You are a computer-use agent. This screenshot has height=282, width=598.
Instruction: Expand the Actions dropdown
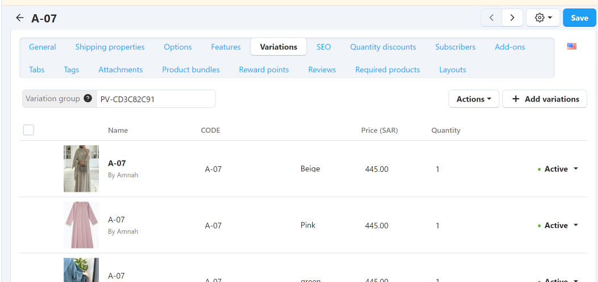coord(474,99)
